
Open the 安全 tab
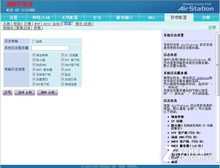pos(97,17)
